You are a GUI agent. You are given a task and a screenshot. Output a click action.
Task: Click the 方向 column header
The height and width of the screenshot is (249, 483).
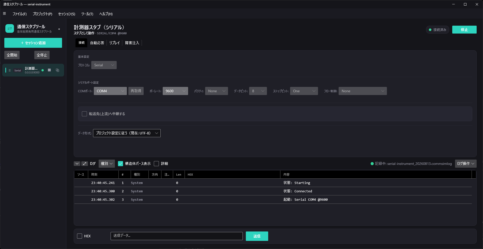155,175
